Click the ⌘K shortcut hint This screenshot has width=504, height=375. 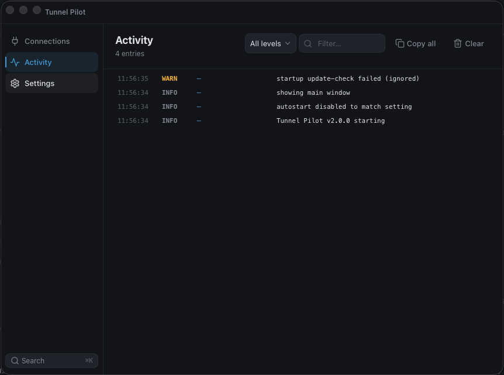pos(89,360)
